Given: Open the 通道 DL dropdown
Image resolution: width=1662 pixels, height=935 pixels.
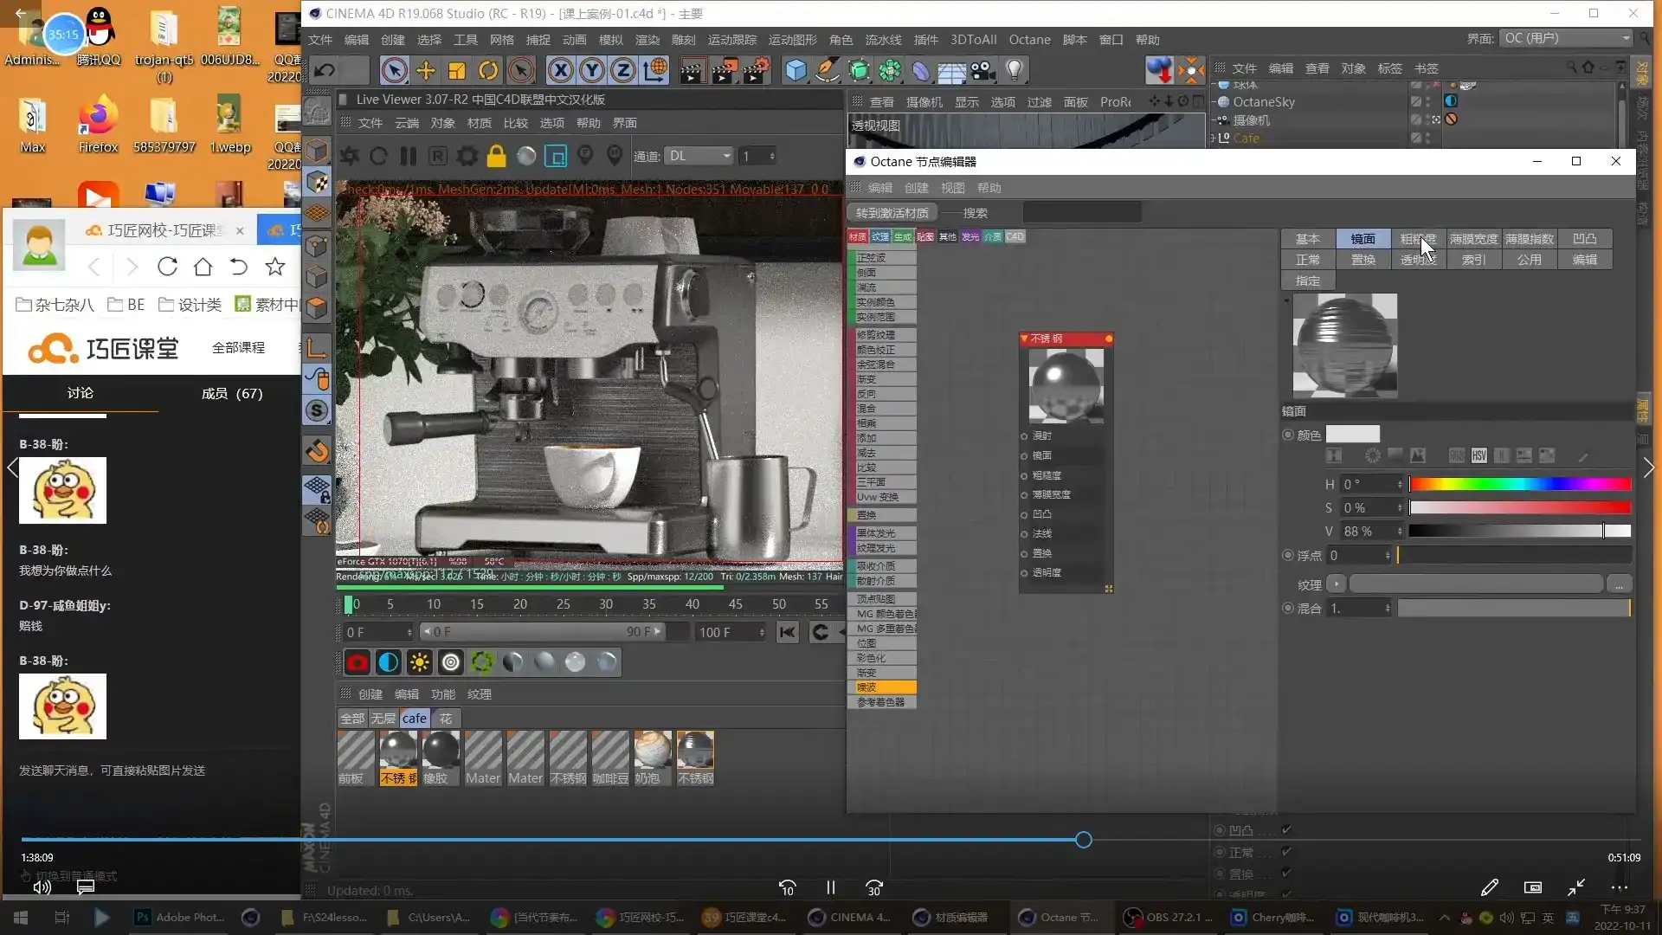Looking at the screenshot, I should tap(699, 157).
